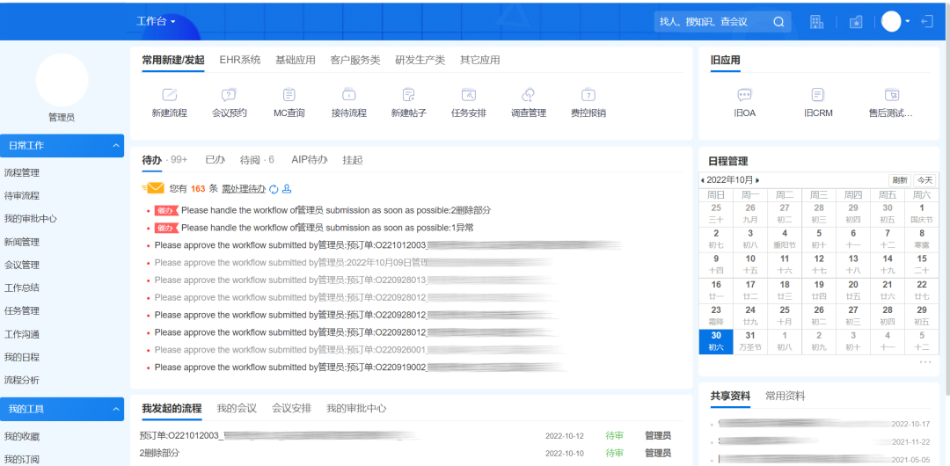Open the 费控报销 icon
The height and width of the screenshot is (466, 950).
pyautogui.click(x=588, y=95)
